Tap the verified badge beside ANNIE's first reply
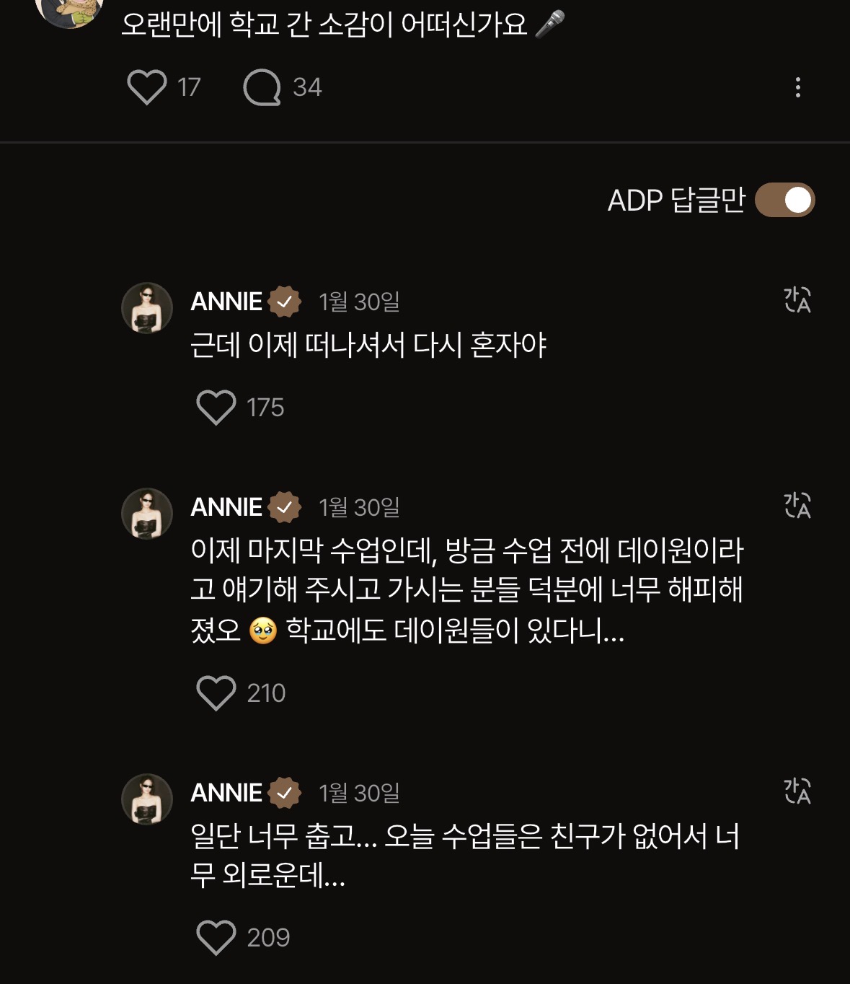Image resolution: width=850 pixels, height=984 pixels. 284,302
